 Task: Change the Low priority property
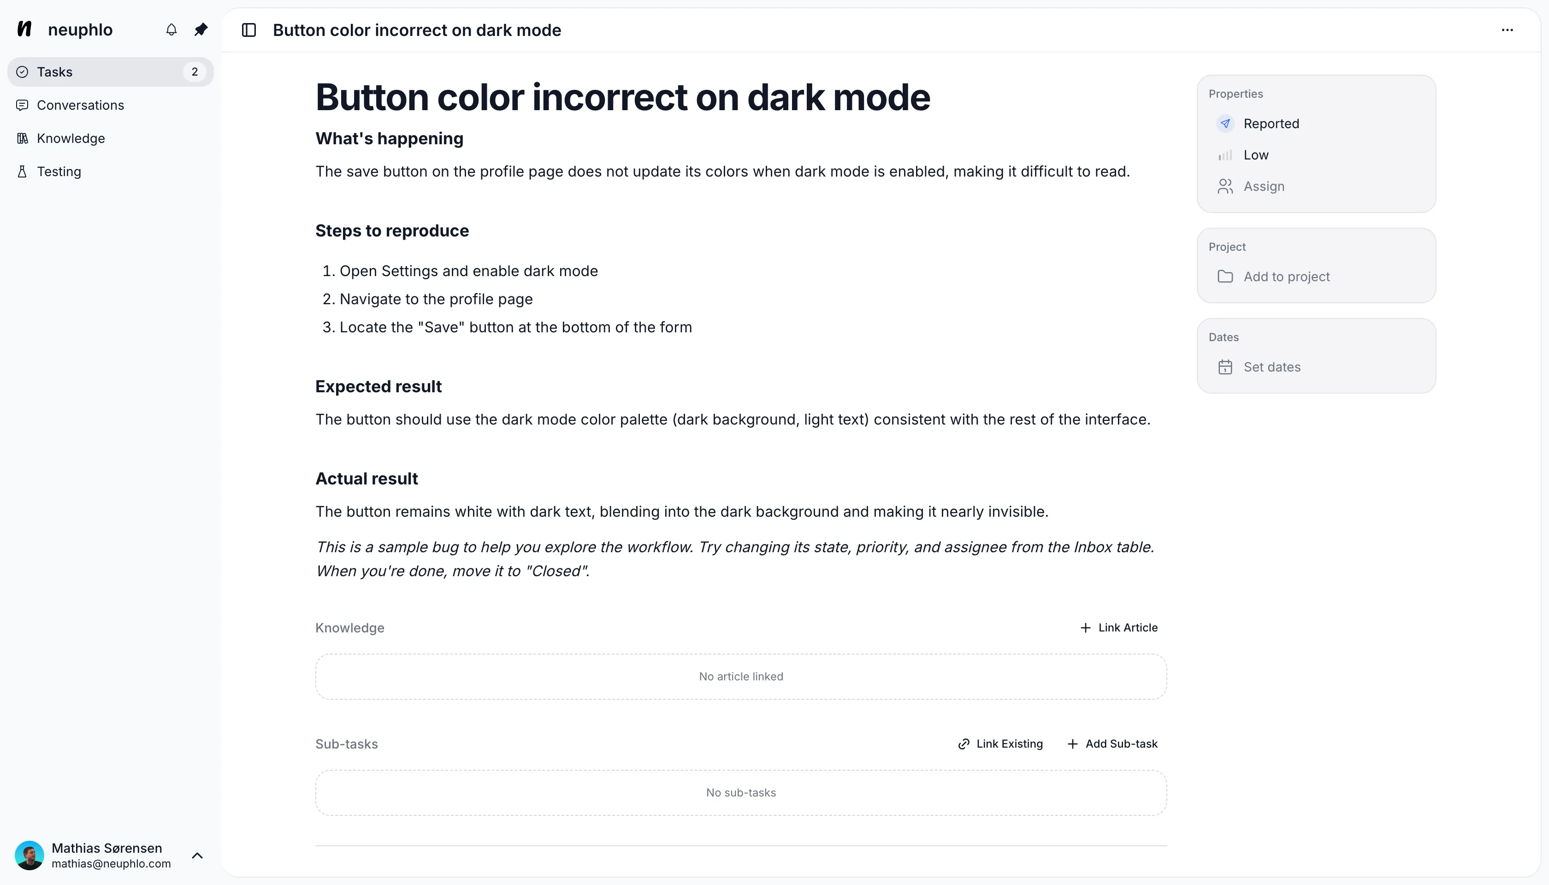[1255, 155]
